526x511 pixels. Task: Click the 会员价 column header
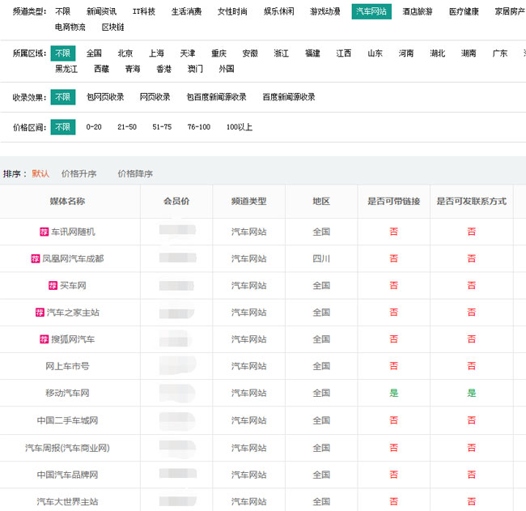pyautogui.click(x=176, y=202)
